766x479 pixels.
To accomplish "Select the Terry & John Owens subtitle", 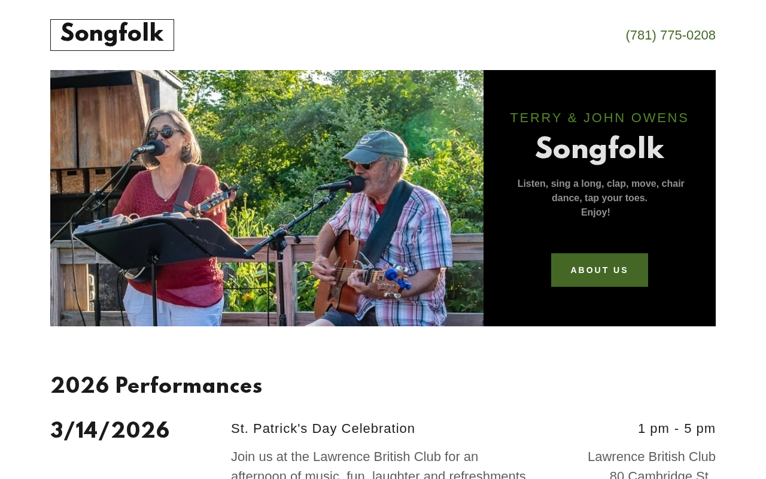I will click(x=599, y=118).
